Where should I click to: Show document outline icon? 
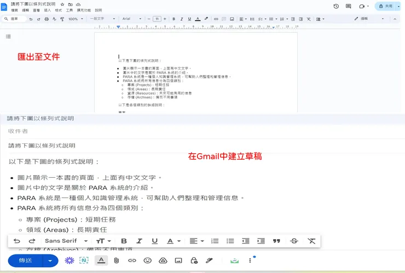(x=8, y=37)
